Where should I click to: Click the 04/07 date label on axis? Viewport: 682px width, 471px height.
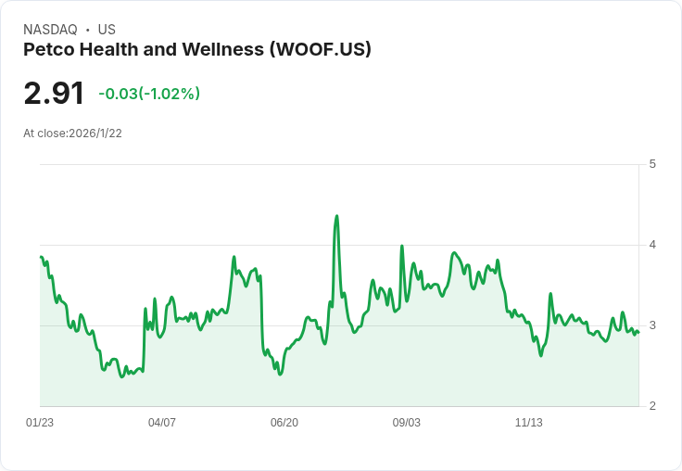[x=162, y=422]
